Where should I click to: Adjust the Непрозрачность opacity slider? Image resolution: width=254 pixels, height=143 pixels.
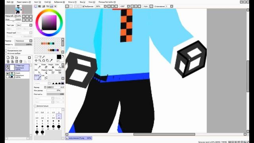[23, 44]
